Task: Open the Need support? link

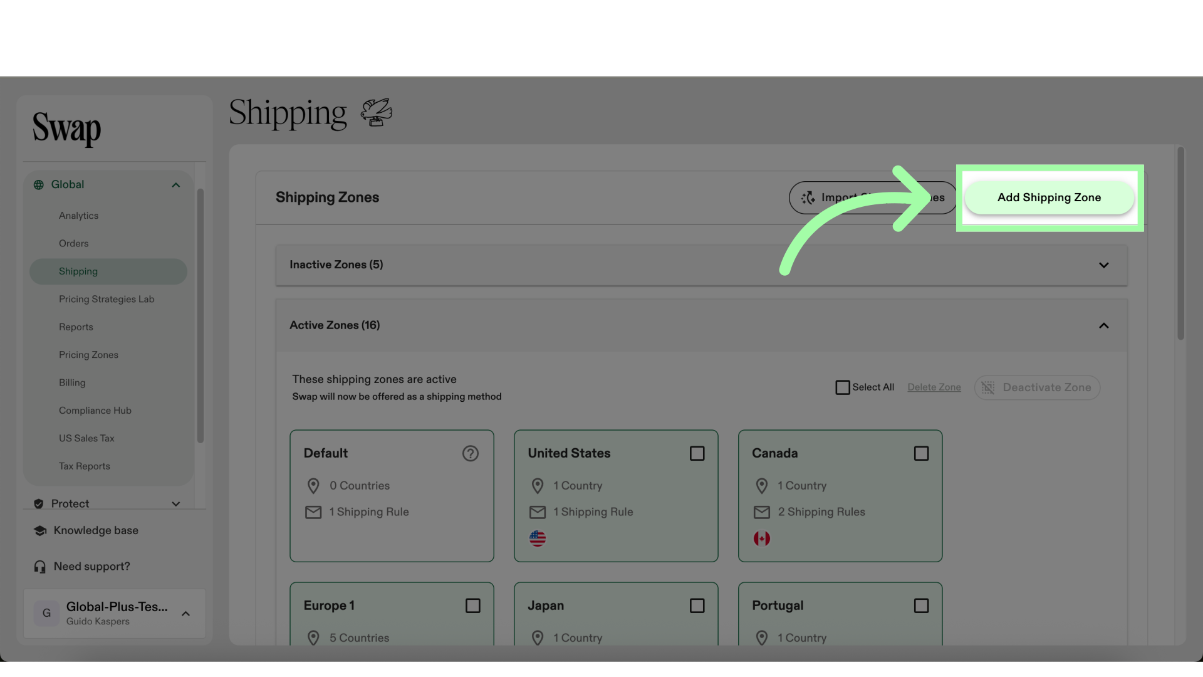Action: [92, 567]
